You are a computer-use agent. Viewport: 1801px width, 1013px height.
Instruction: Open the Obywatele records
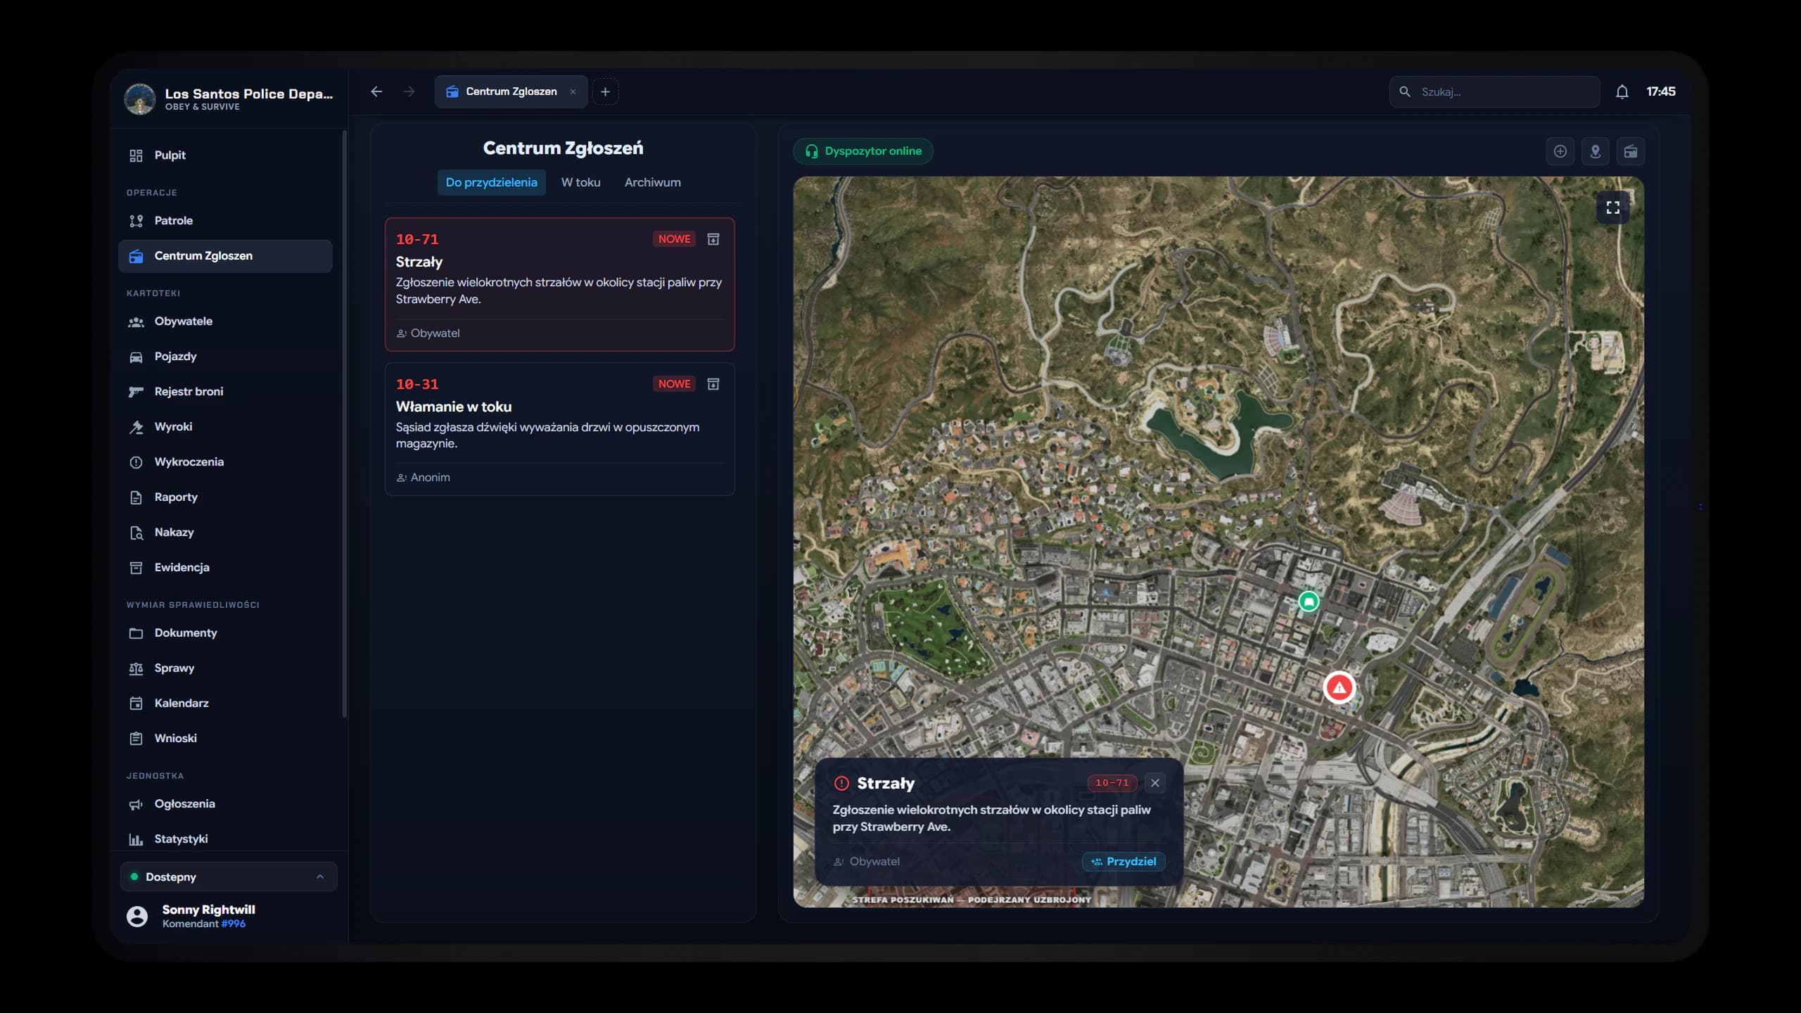pyautogui.click(x=225, y=321)
